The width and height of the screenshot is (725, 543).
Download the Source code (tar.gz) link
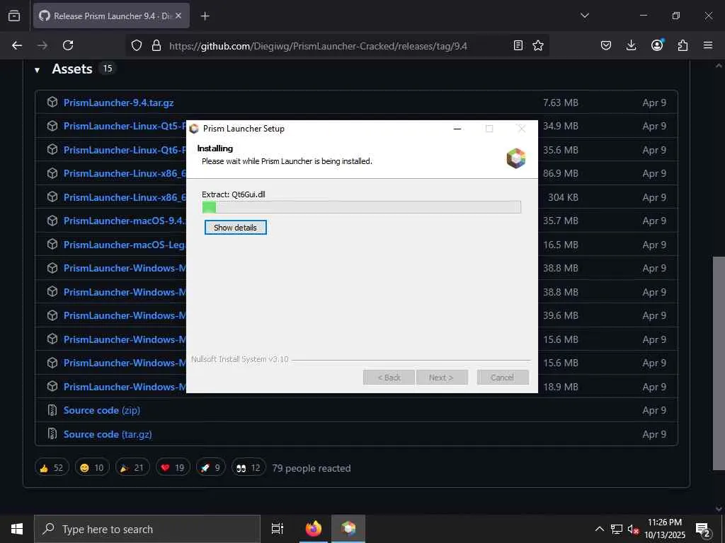point(108,434)
